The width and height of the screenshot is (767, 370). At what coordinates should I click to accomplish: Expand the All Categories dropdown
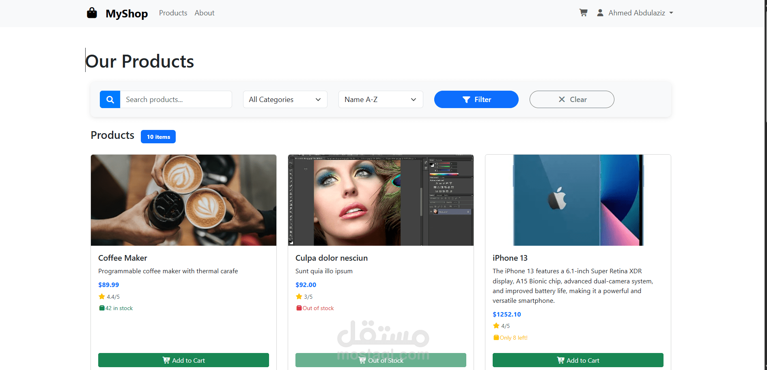pyautogui.click(x=285, y=100)
